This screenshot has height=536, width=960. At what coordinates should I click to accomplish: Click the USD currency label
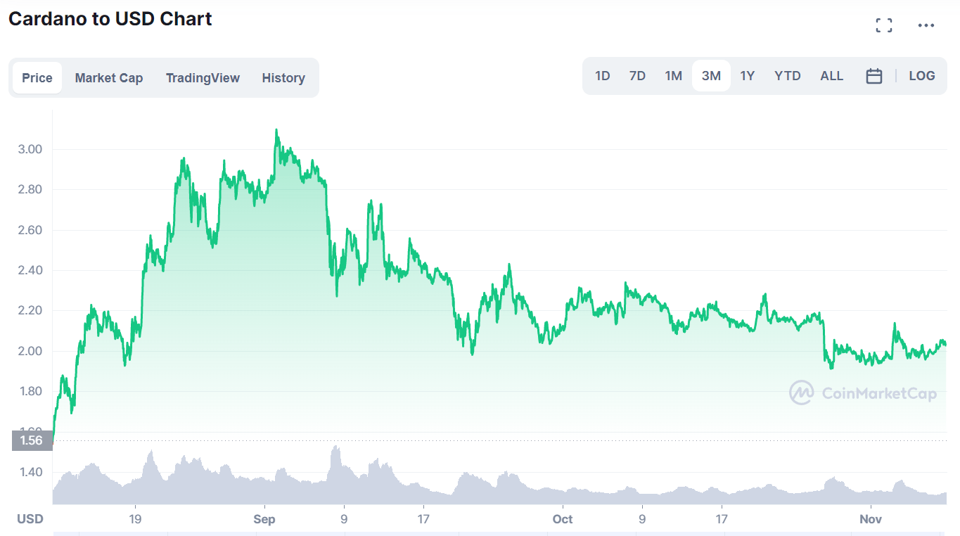pyautogui.click(x=30, y=519)
